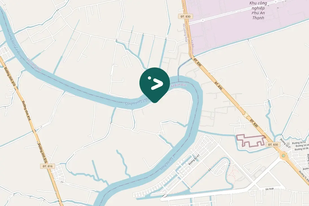The height and width of the screenshot is (206, 309).
Task: Select the purple outlined building area
Action: tap(251, 141)
